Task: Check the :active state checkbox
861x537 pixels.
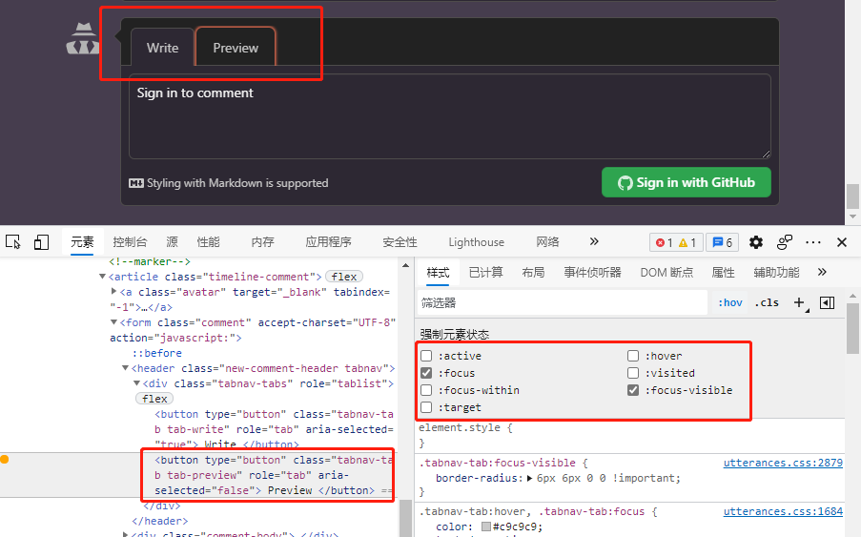Action: (x=426, y=356)
